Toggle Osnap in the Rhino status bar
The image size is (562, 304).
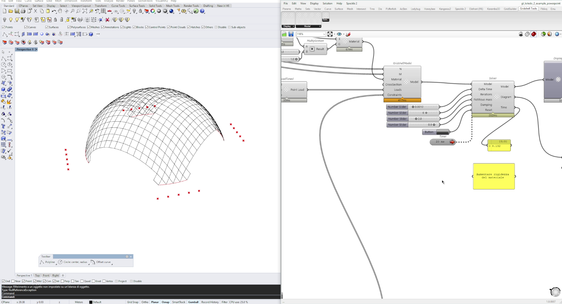[165, 302]
